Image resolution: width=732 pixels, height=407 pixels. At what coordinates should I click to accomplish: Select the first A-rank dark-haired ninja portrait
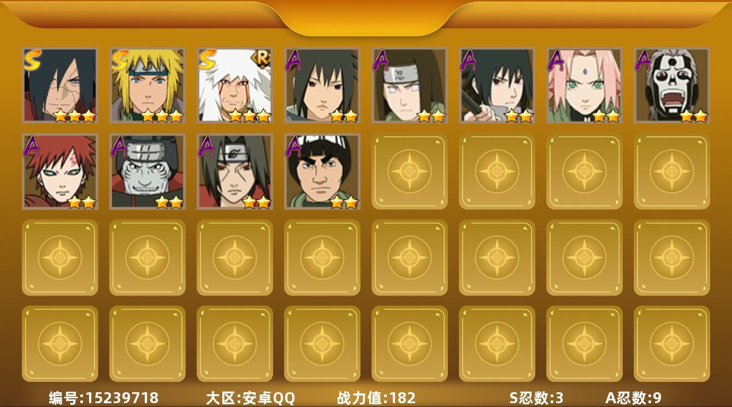322,85
